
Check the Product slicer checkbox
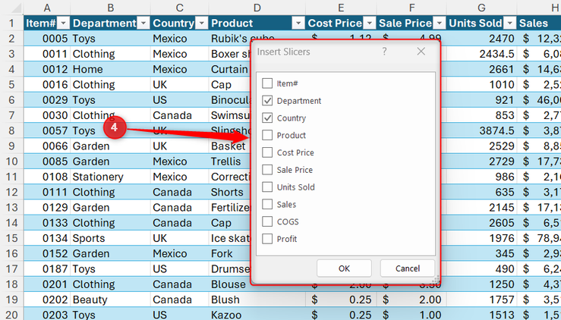coord(267,135)
